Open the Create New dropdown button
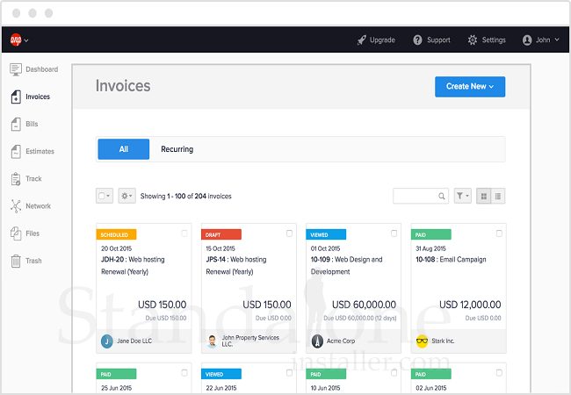The image size is (571, 395). [x=470, y=87]
